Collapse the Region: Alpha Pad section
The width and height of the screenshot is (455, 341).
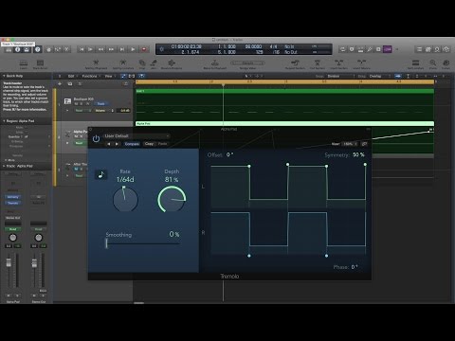coord(4,121)
